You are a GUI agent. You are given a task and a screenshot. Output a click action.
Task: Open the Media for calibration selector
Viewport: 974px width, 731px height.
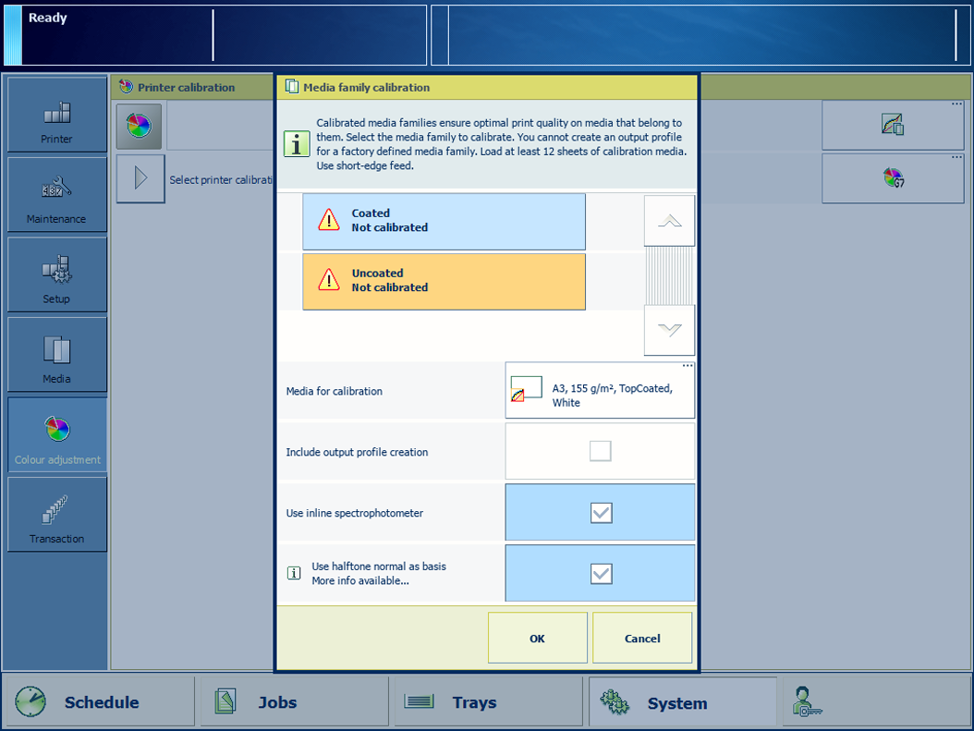pos(600,391)
